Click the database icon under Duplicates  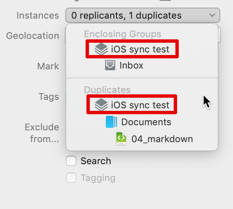click(101, 104)
